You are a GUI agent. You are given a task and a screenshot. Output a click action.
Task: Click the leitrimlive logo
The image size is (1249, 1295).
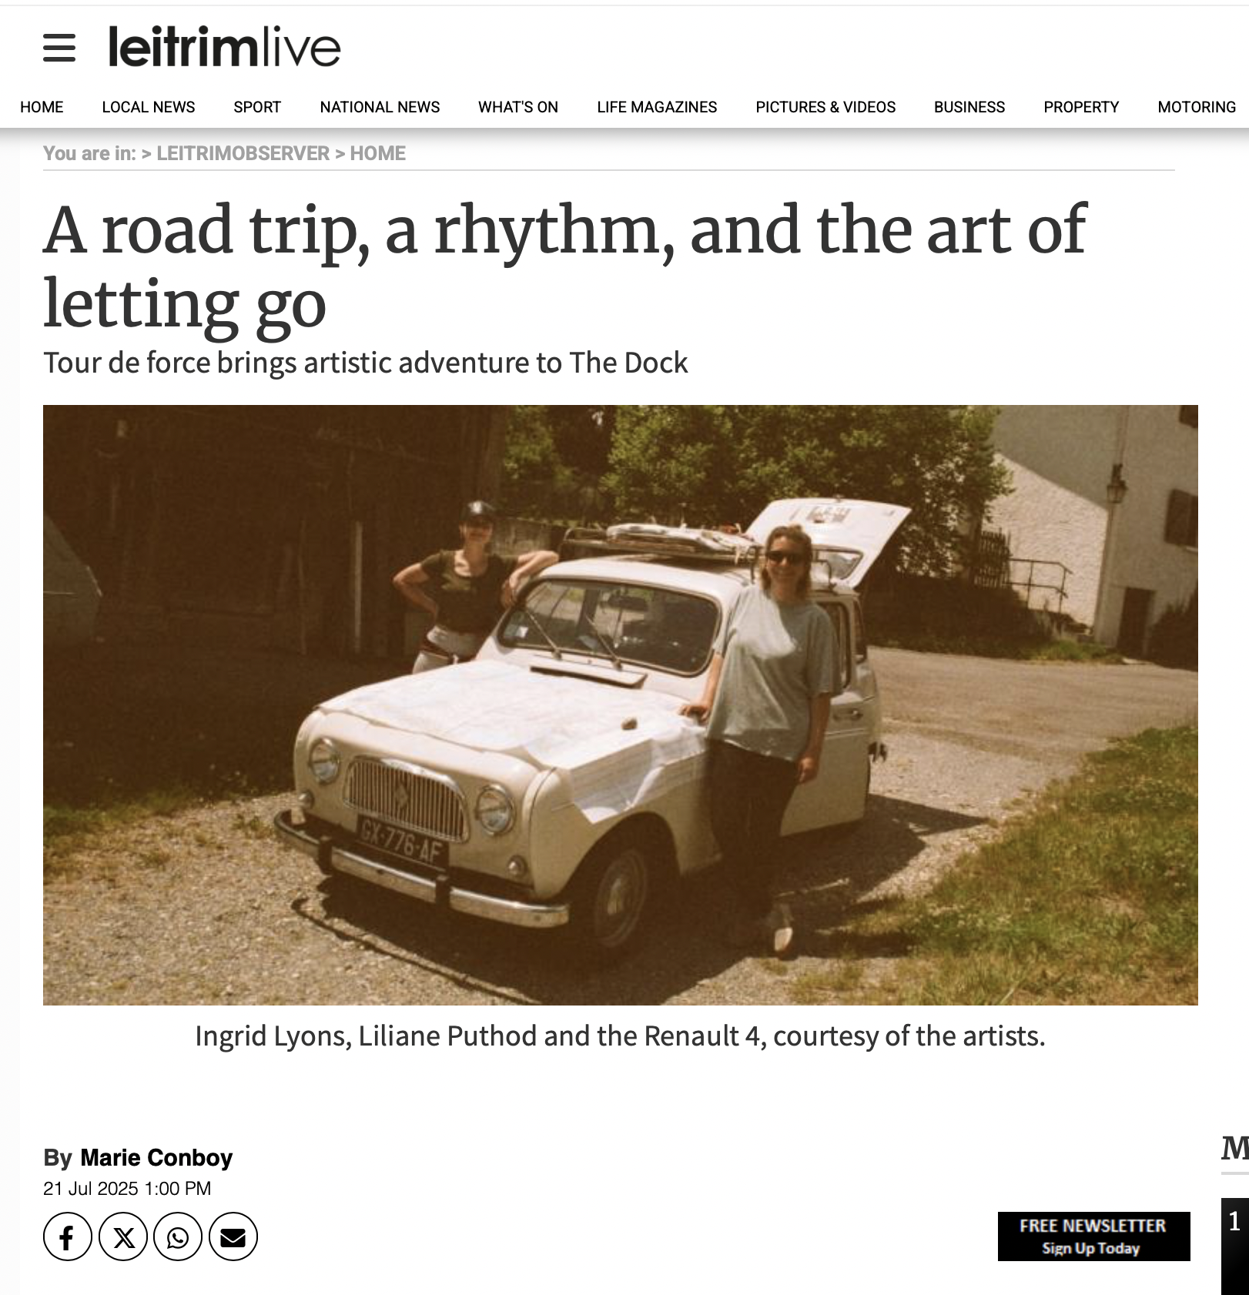(x=224, y=47)
